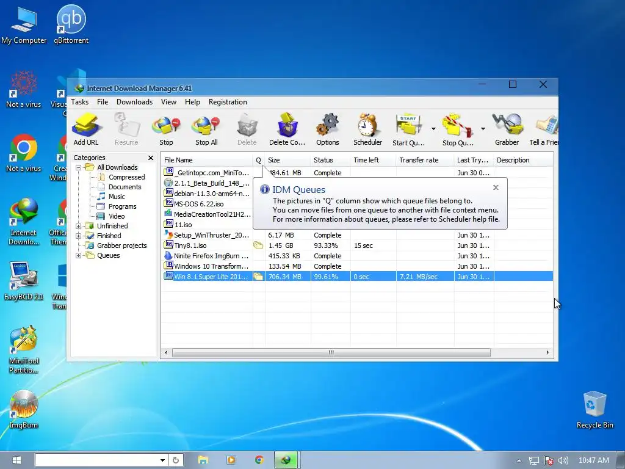The image size is (625, 469).
Task: Open qBittorrent desktop shortcut
Action: click(x=71, y=24)
